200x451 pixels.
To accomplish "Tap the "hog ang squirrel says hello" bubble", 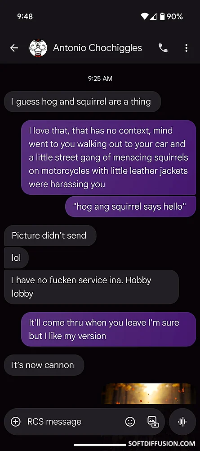I will tap(130, 207).
